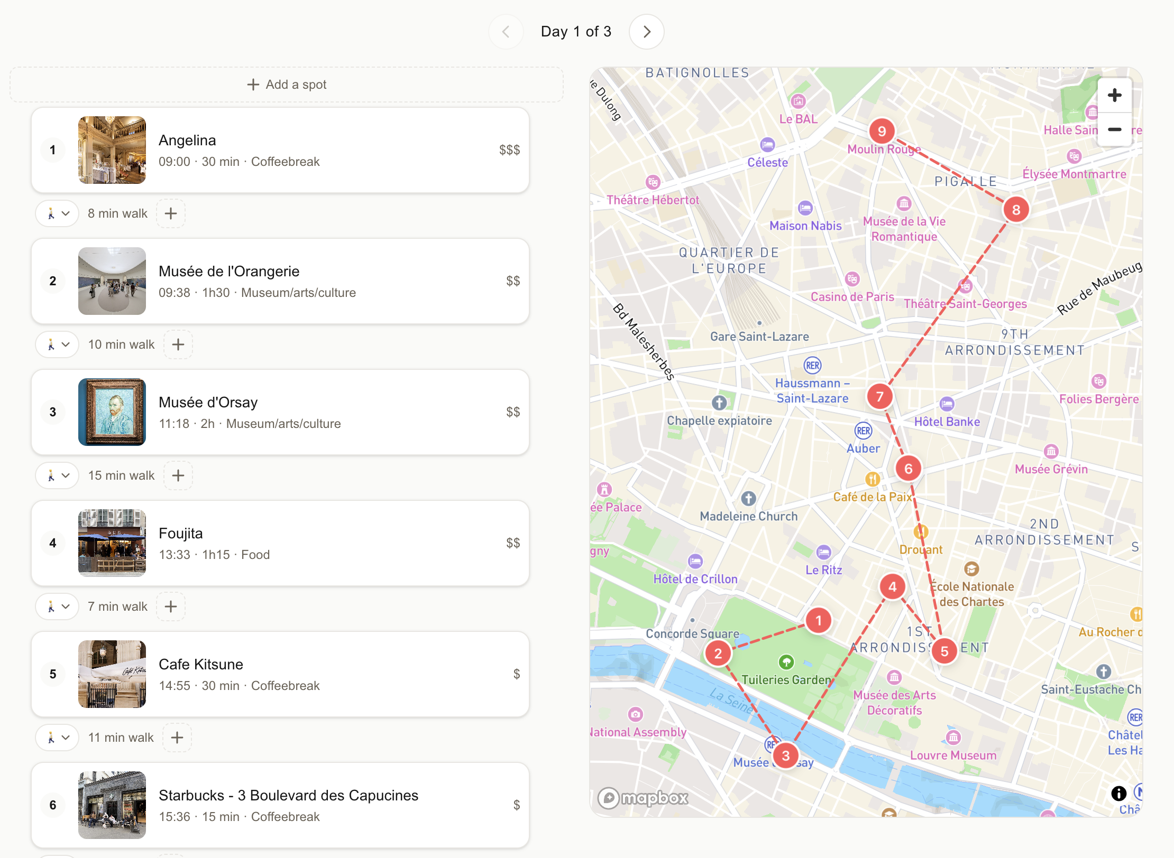The image size is (1174, 858).
Task: Click the '15:36 · 15 min · Coffeebreak' details
Action: (239, 817)
